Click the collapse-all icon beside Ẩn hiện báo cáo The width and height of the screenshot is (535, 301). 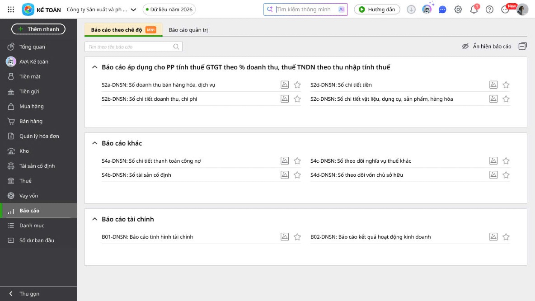click(522, 46)
